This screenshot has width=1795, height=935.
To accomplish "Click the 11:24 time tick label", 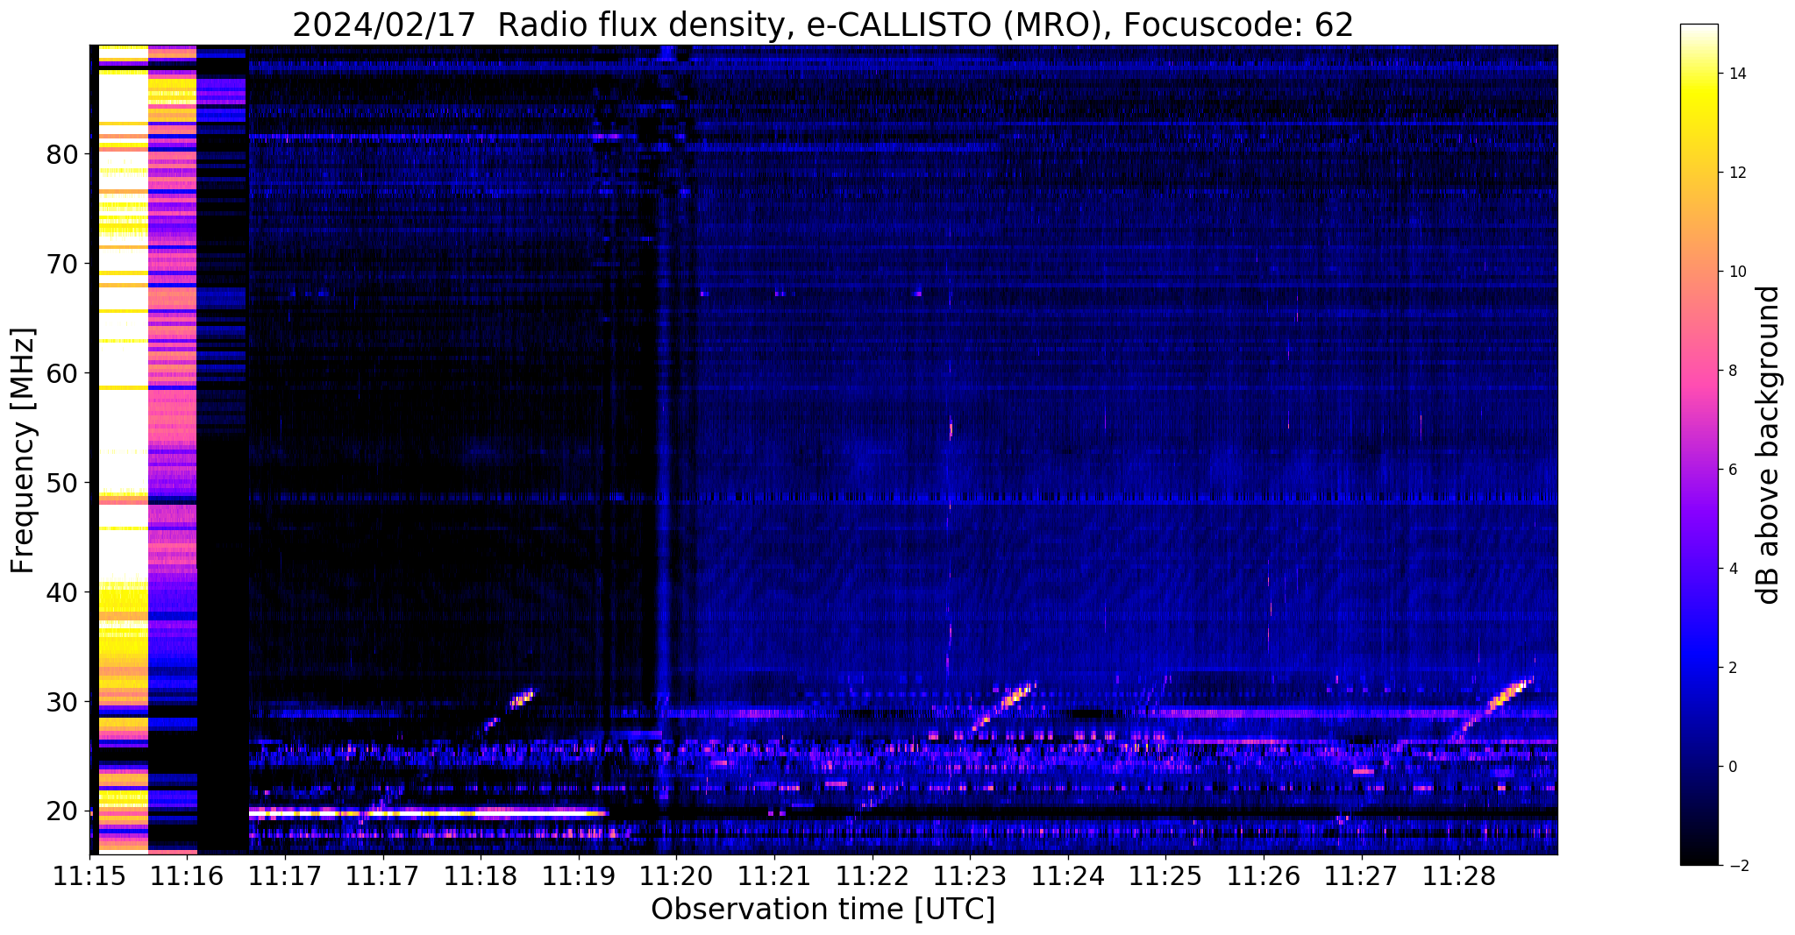I will (x=1067, y=877).
